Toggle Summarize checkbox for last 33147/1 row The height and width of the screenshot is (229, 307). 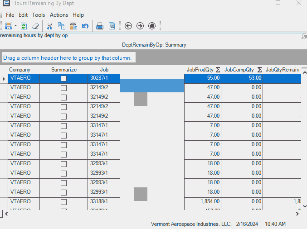[63, 155]
